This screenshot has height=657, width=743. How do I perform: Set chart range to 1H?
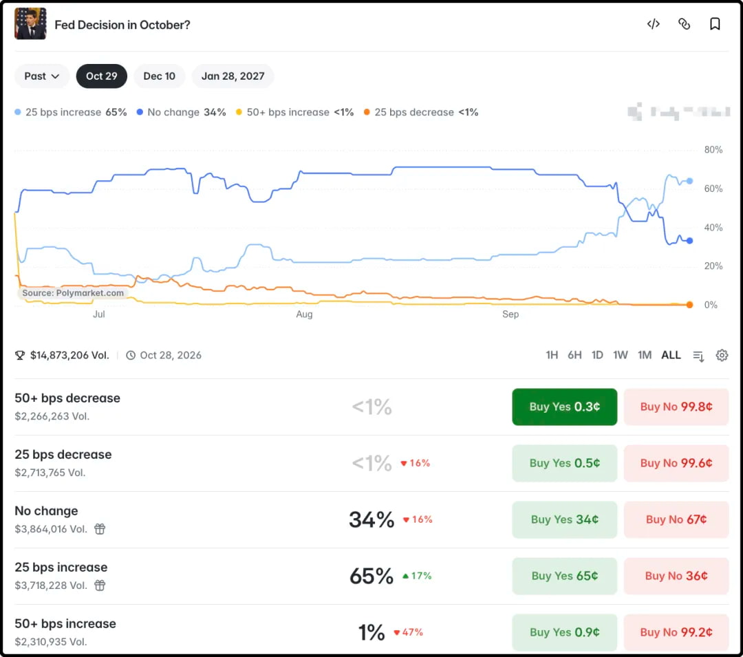(552, 355)
